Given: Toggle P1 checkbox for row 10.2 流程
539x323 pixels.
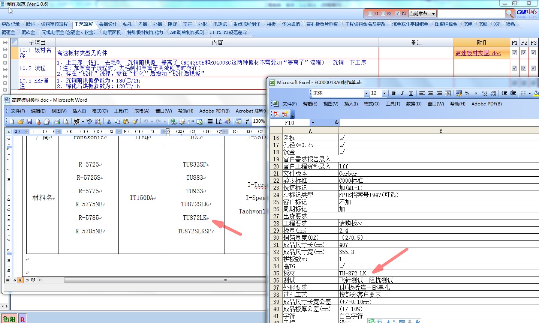Looking at the screenshot, I should pyautogui.click(x=514, y=68).
